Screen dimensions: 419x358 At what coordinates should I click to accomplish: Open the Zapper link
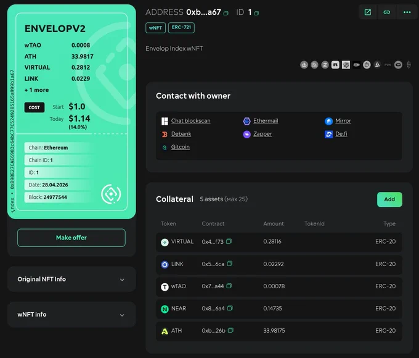coord(262,134)
